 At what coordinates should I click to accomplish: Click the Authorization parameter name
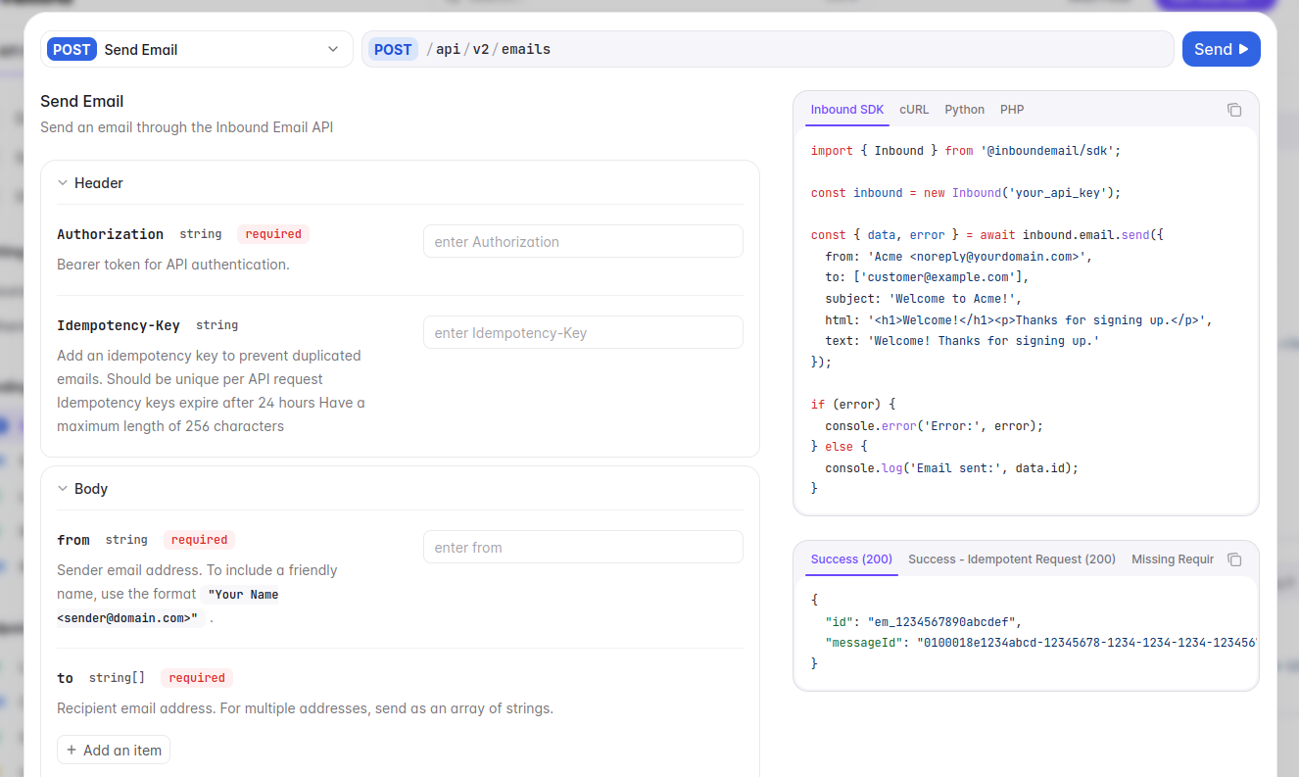(111, 234)
